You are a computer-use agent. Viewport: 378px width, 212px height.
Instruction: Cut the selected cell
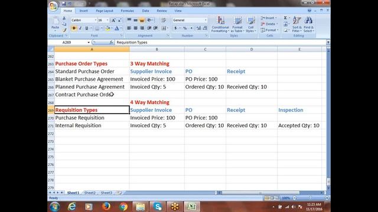point(64,18)
